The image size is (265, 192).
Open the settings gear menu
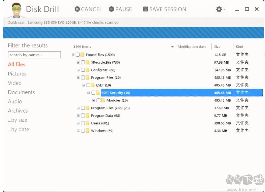220,9
